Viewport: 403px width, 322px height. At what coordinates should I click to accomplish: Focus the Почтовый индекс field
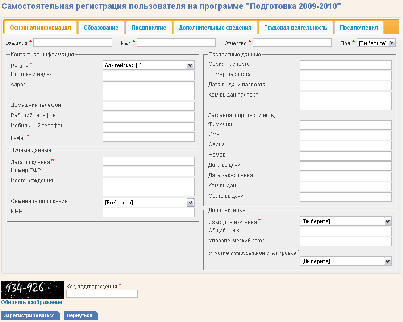coord(149,75)
